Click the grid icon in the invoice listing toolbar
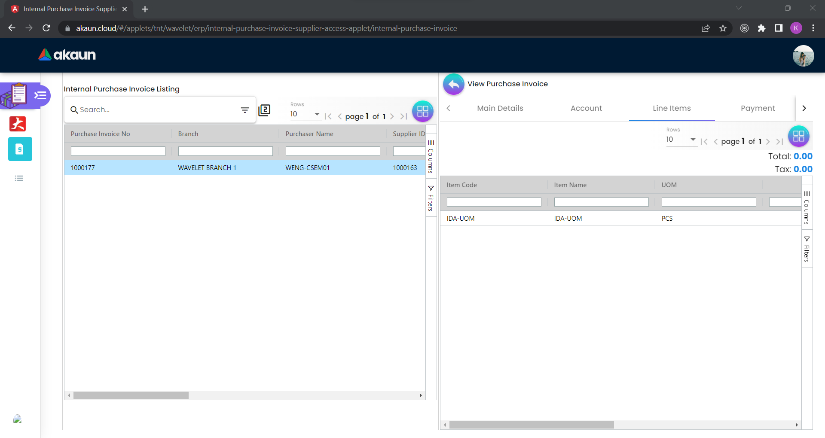Viewport: 825px width, 438px height. pyautogui.click(x=422, y=111)
